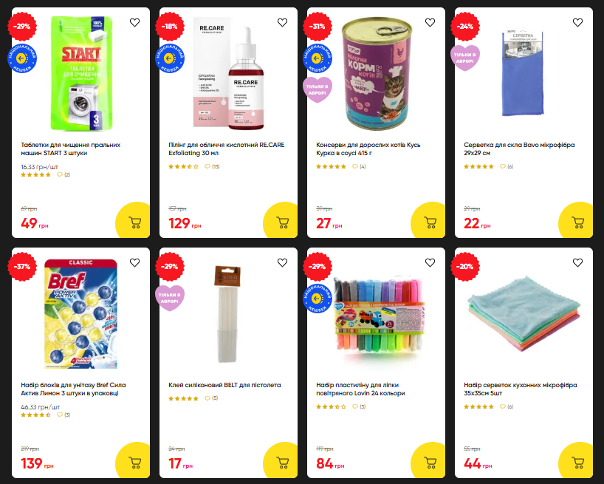This screenshot has height=484, width=604.
Task: Toggle wishlist heart on Кусь cat food
Action: coord(430,23)
